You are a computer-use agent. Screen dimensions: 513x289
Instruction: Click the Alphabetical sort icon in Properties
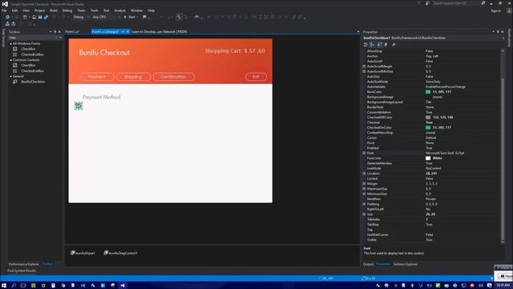click(x=372, y=45)
